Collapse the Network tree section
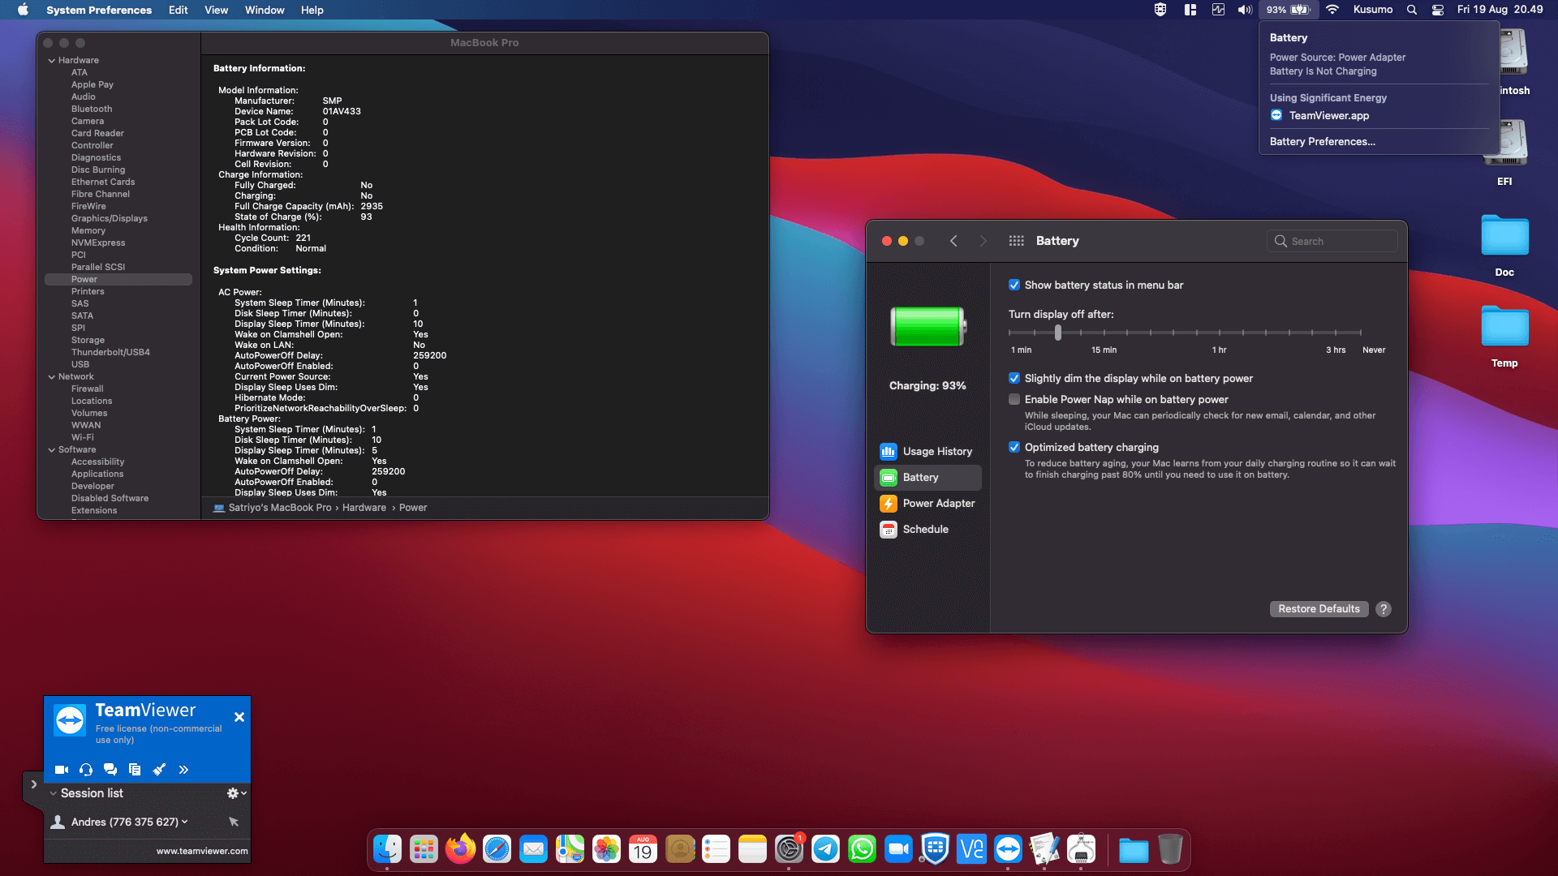This screenshot has width=1558, height=876. [x=52, y=377]
